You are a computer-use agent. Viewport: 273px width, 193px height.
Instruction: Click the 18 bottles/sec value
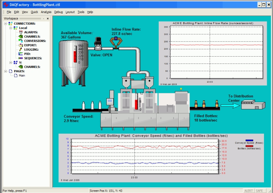click(206, 120)
